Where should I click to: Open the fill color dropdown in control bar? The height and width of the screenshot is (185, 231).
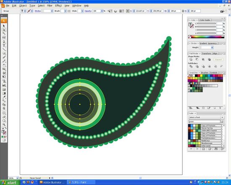(x=25, y=11)
